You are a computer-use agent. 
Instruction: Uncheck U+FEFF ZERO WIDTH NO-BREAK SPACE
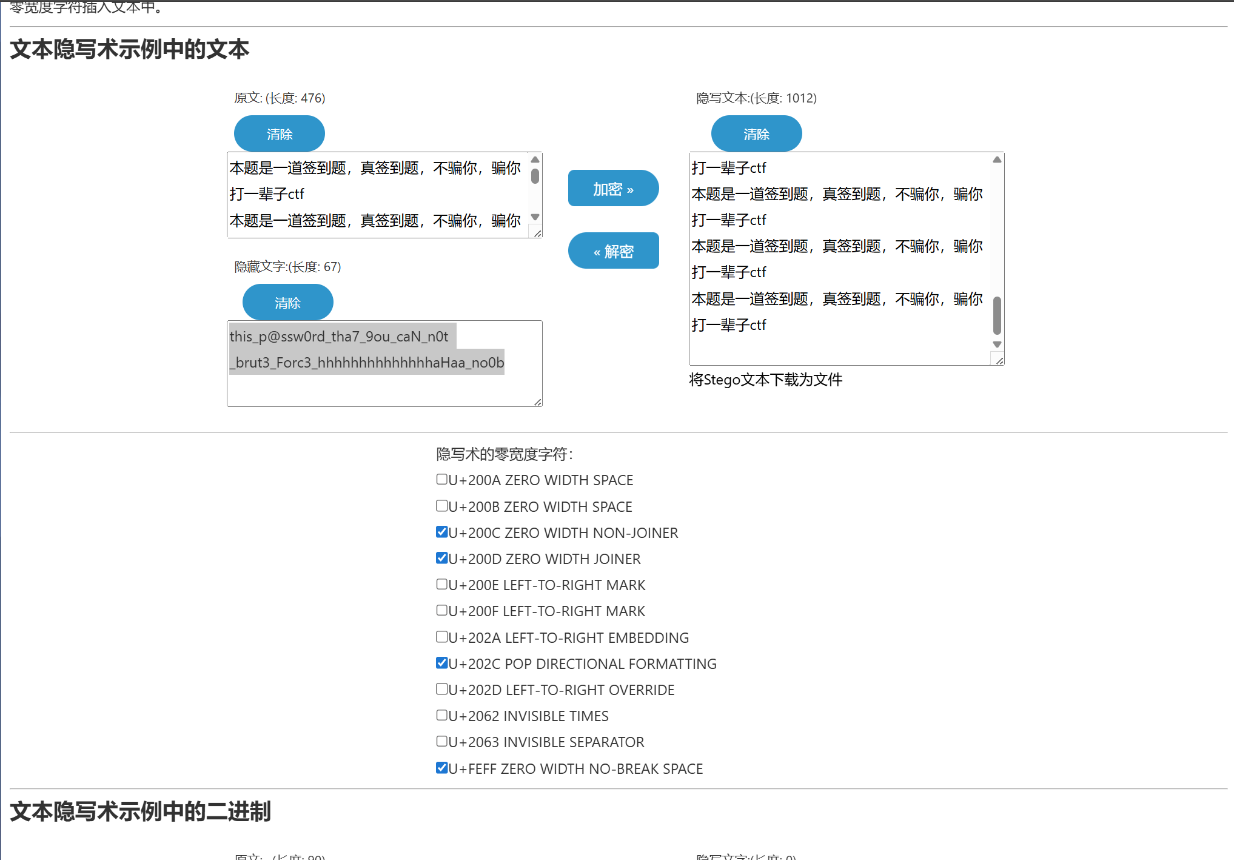click(x=442, y=768)
